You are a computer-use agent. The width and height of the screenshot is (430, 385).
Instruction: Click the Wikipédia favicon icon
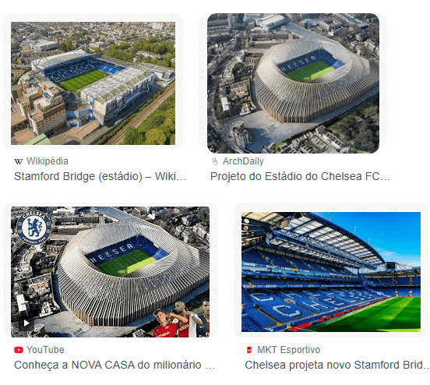(x=19, y=161)
